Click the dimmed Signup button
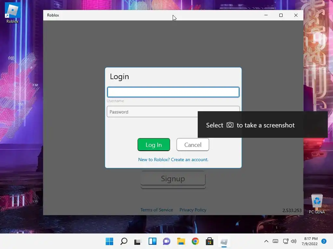333x249 pixels. (173, 179)
